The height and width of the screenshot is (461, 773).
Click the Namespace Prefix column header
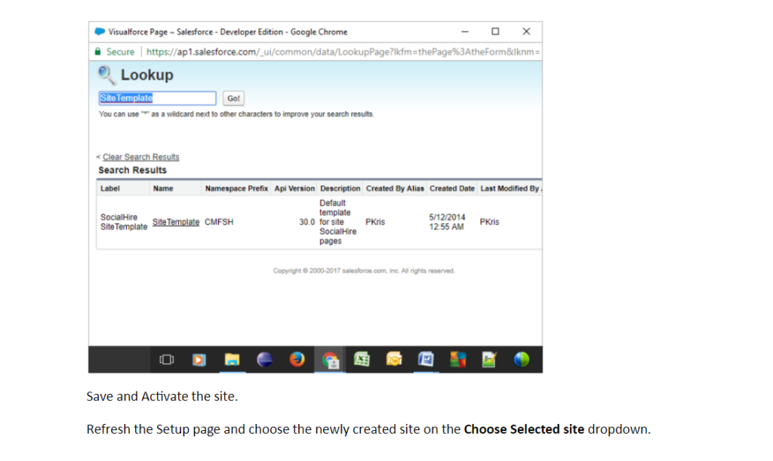[x=236, y=189]
